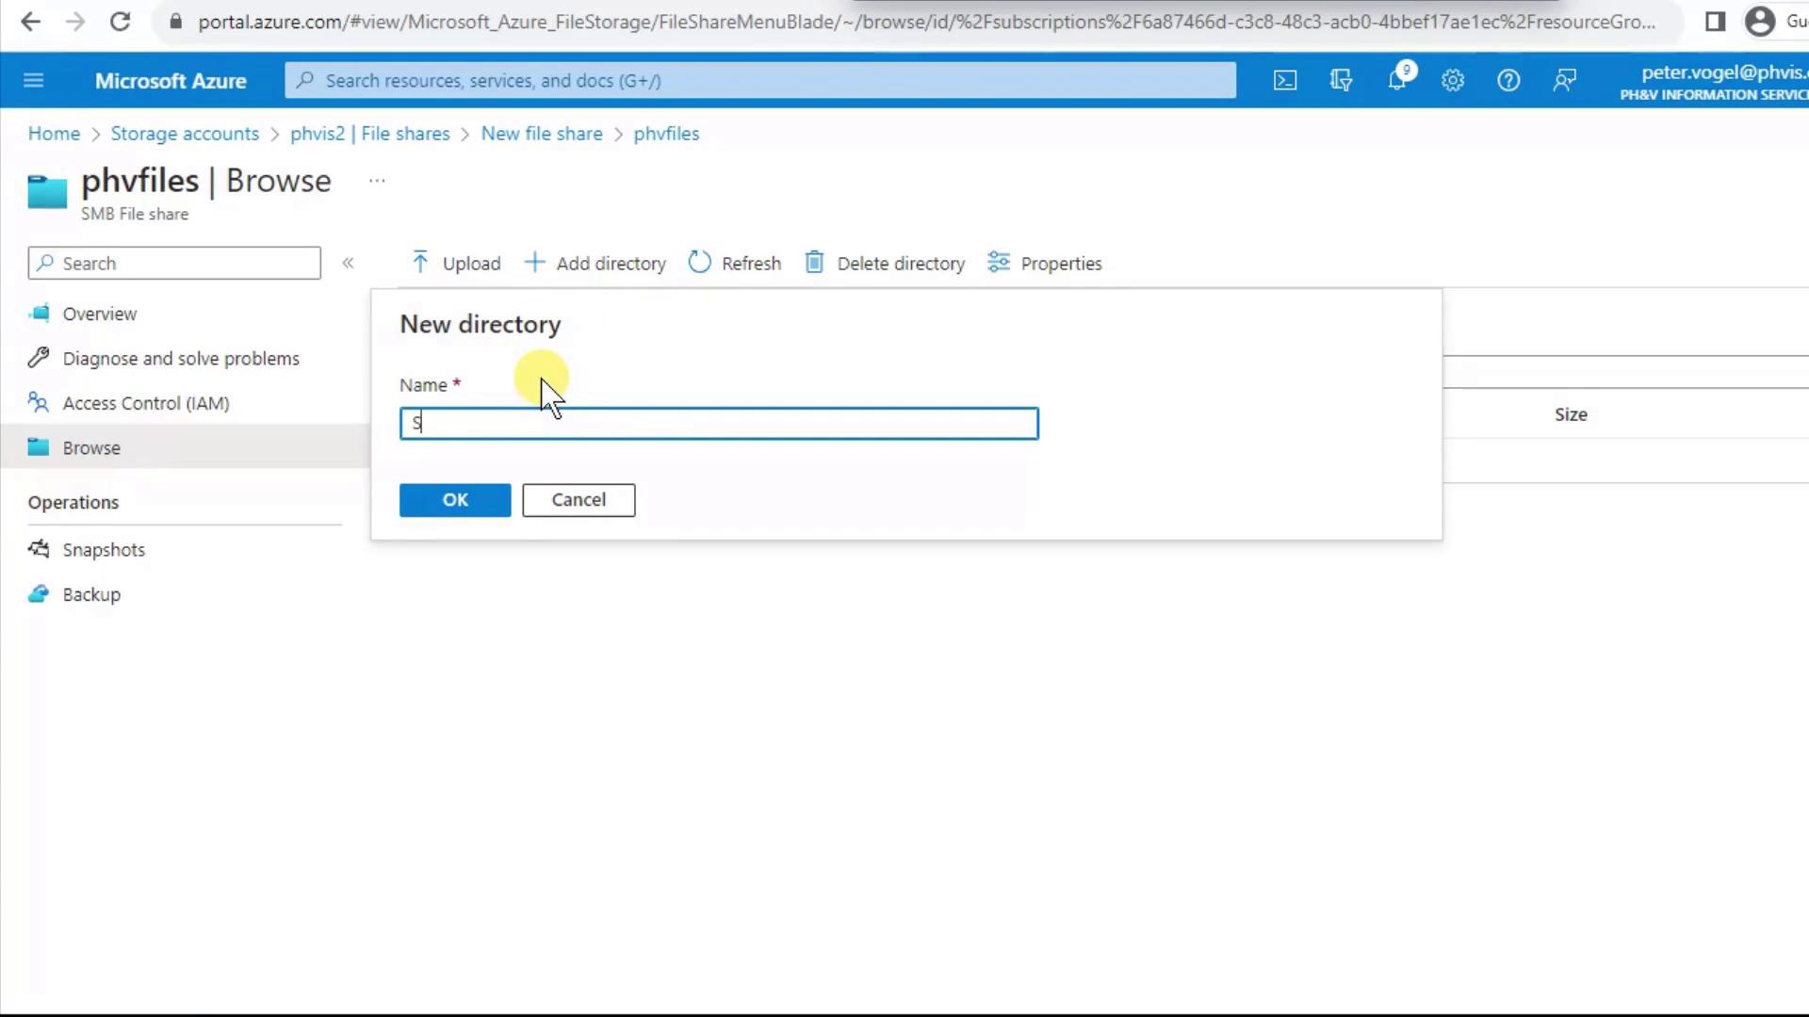Open Properties from the toolbar
The width and height of the screenshot is (1809, 1017).
click(x=1045, y=264)
